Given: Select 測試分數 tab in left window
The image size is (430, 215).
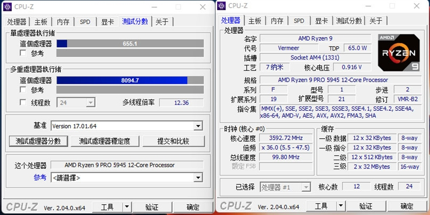Looking at the screenshot, I should pyautogui.click(x=135, y=21).
